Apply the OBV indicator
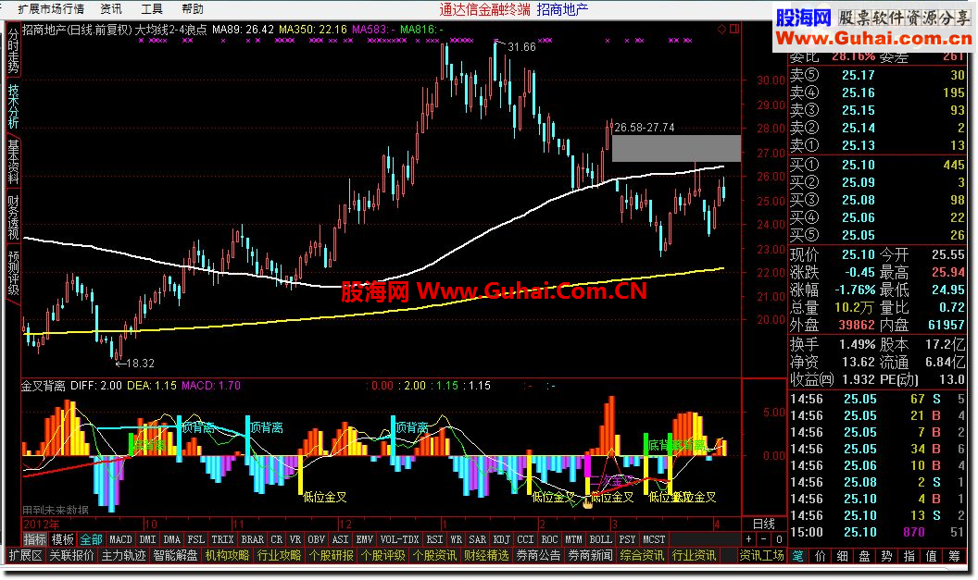978x580 pixels. 317,539
